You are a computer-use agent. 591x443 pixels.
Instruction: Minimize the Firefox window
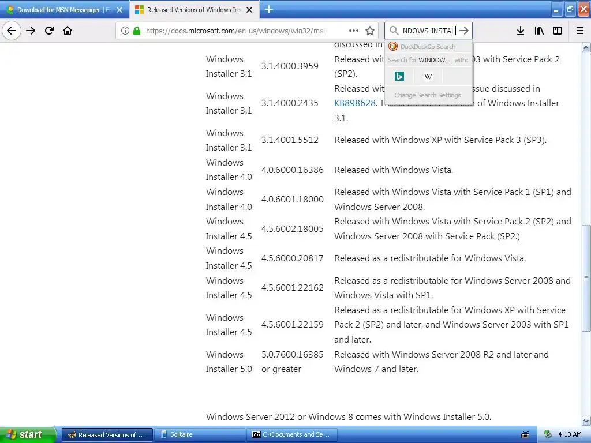pos(556,9)
